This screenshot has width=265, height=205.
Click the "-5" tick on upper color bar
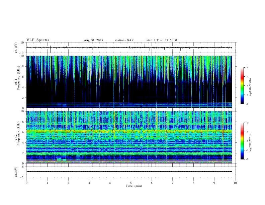pyautogui.click(x=247, y=86)
